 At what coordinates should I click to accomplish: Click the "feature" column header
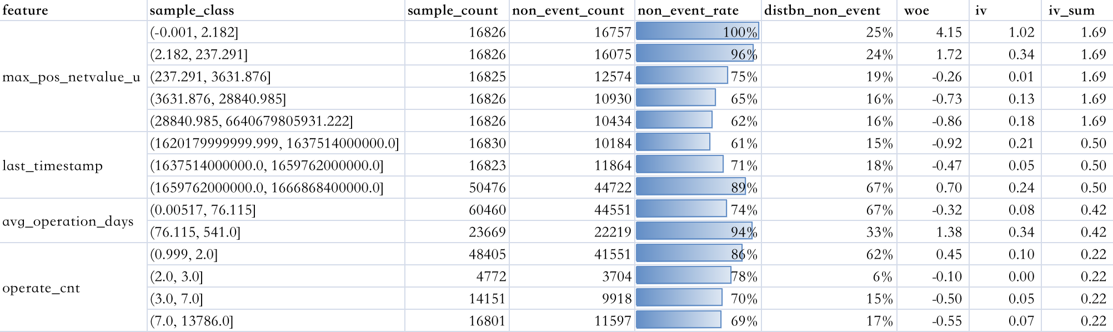26,11
